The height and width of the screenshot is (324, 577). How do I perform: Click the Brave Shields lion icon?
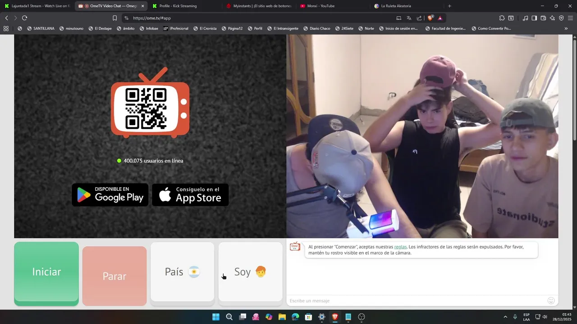430,18
